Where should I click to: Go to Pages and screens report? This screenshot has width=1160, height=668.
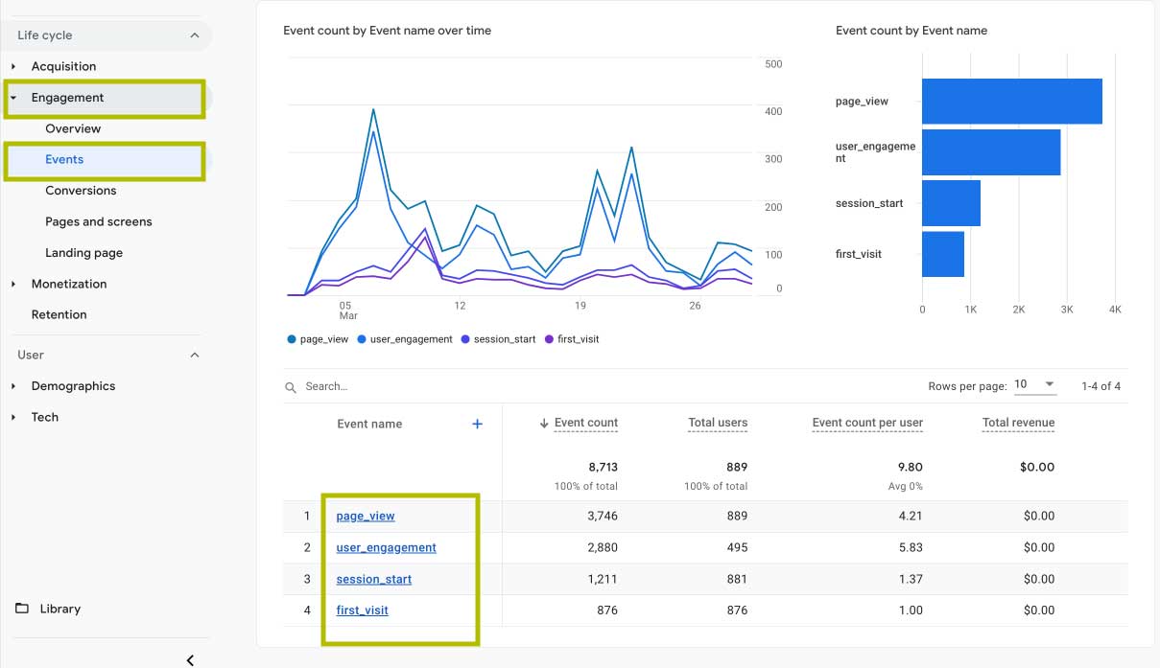click(98, 221)
